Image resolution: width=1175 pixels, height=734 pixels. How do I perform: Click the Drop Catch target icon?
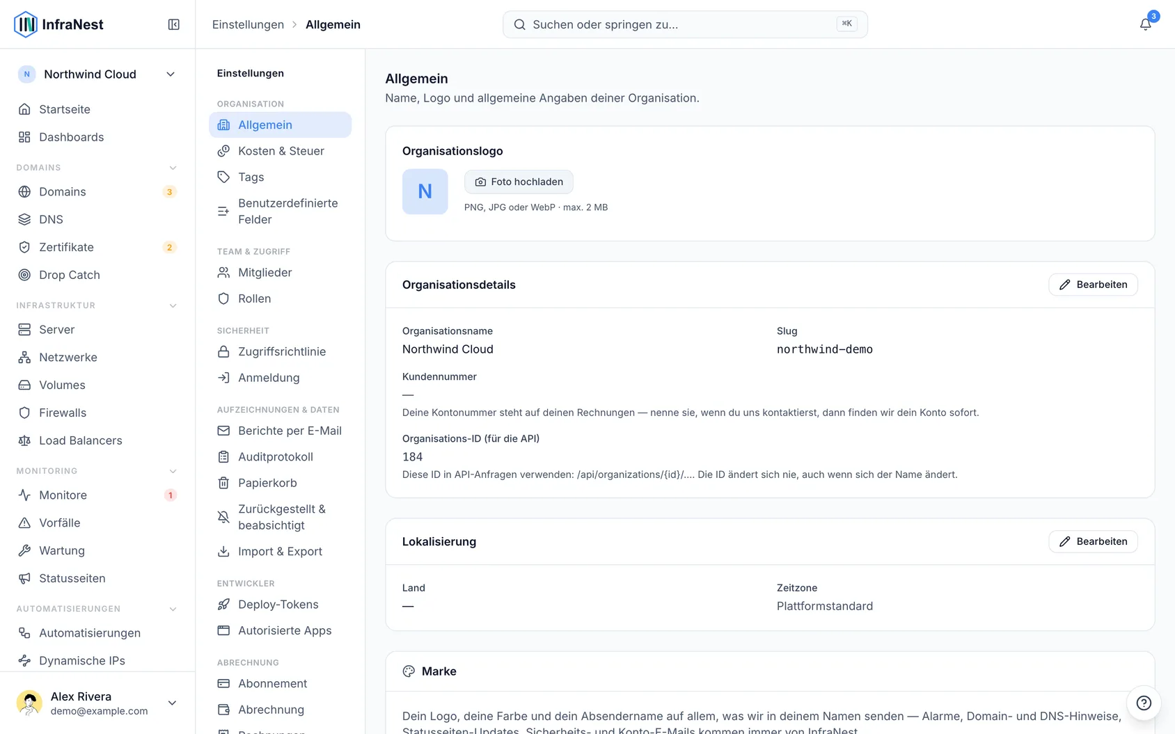(24, 276)
